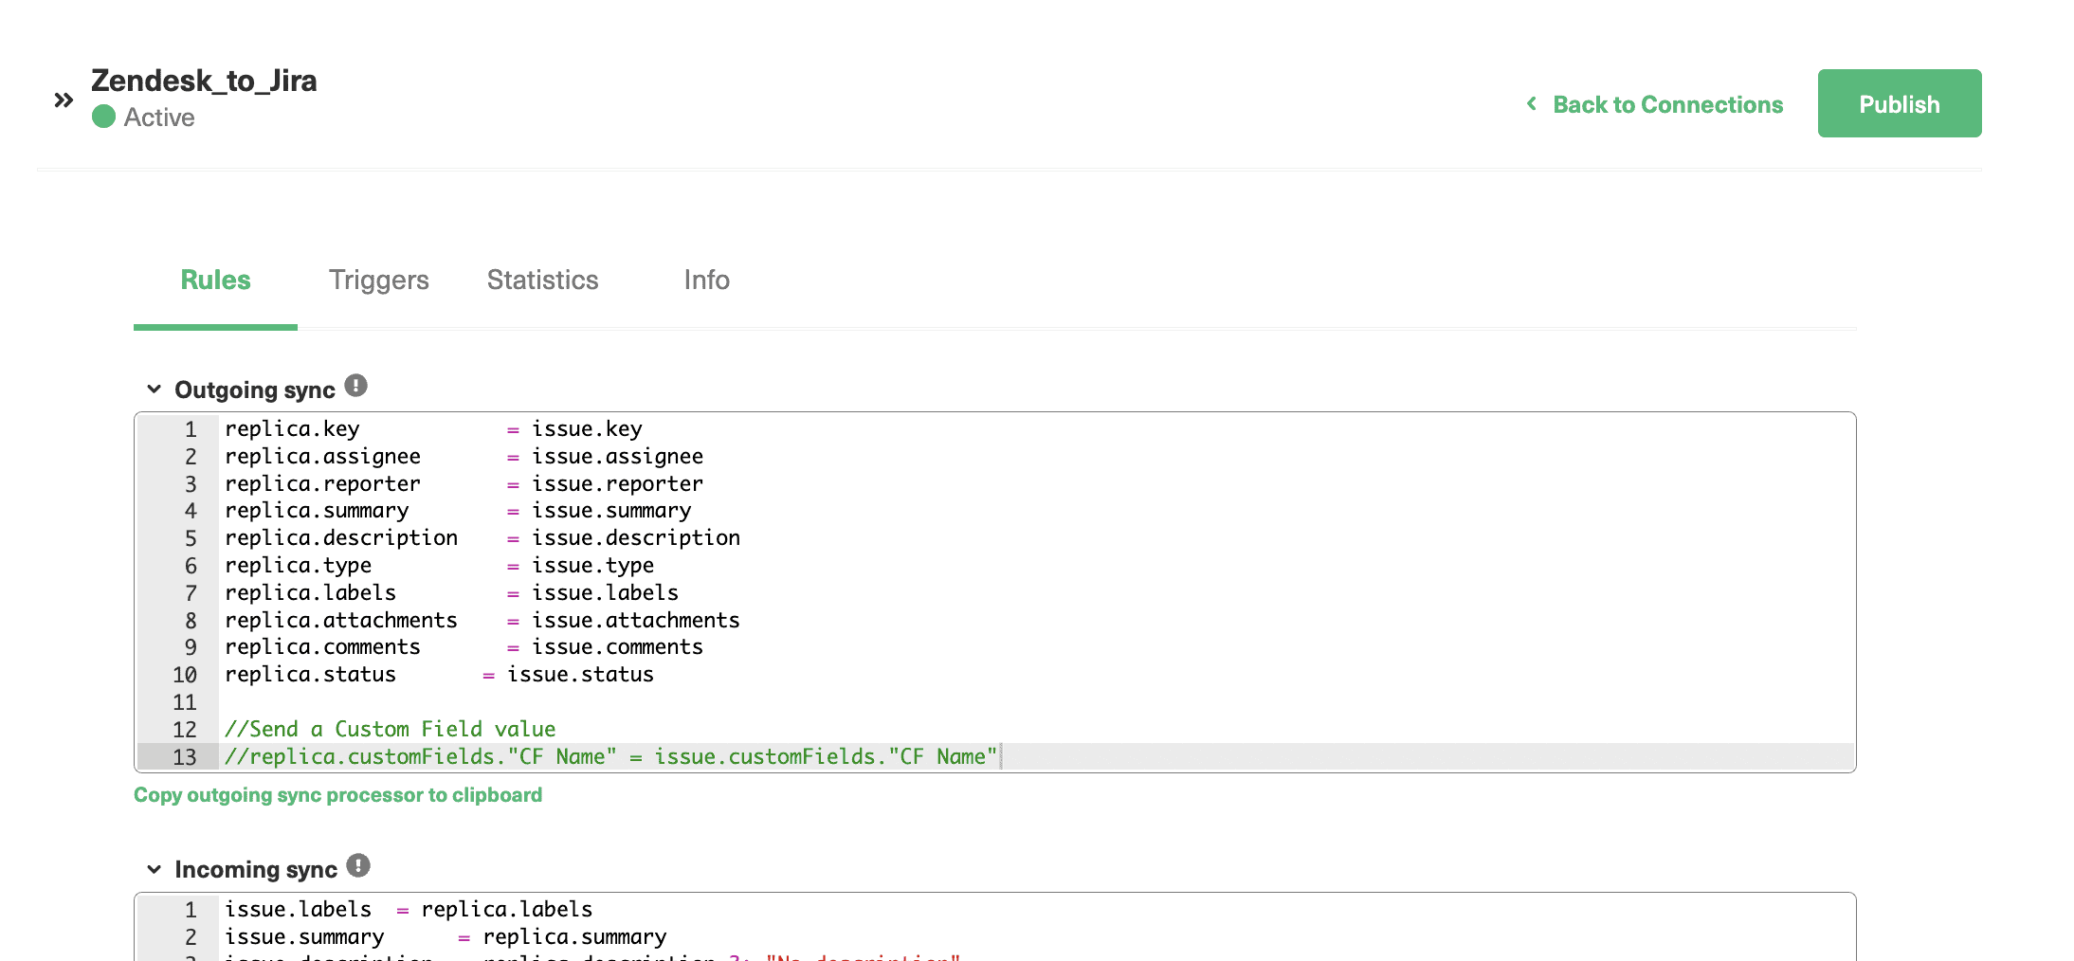Switch back to the Rules tab

point(215,281)
